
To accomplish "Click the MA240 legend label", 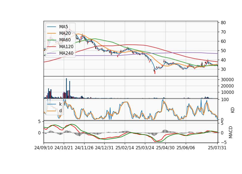I will coord(66,53).
